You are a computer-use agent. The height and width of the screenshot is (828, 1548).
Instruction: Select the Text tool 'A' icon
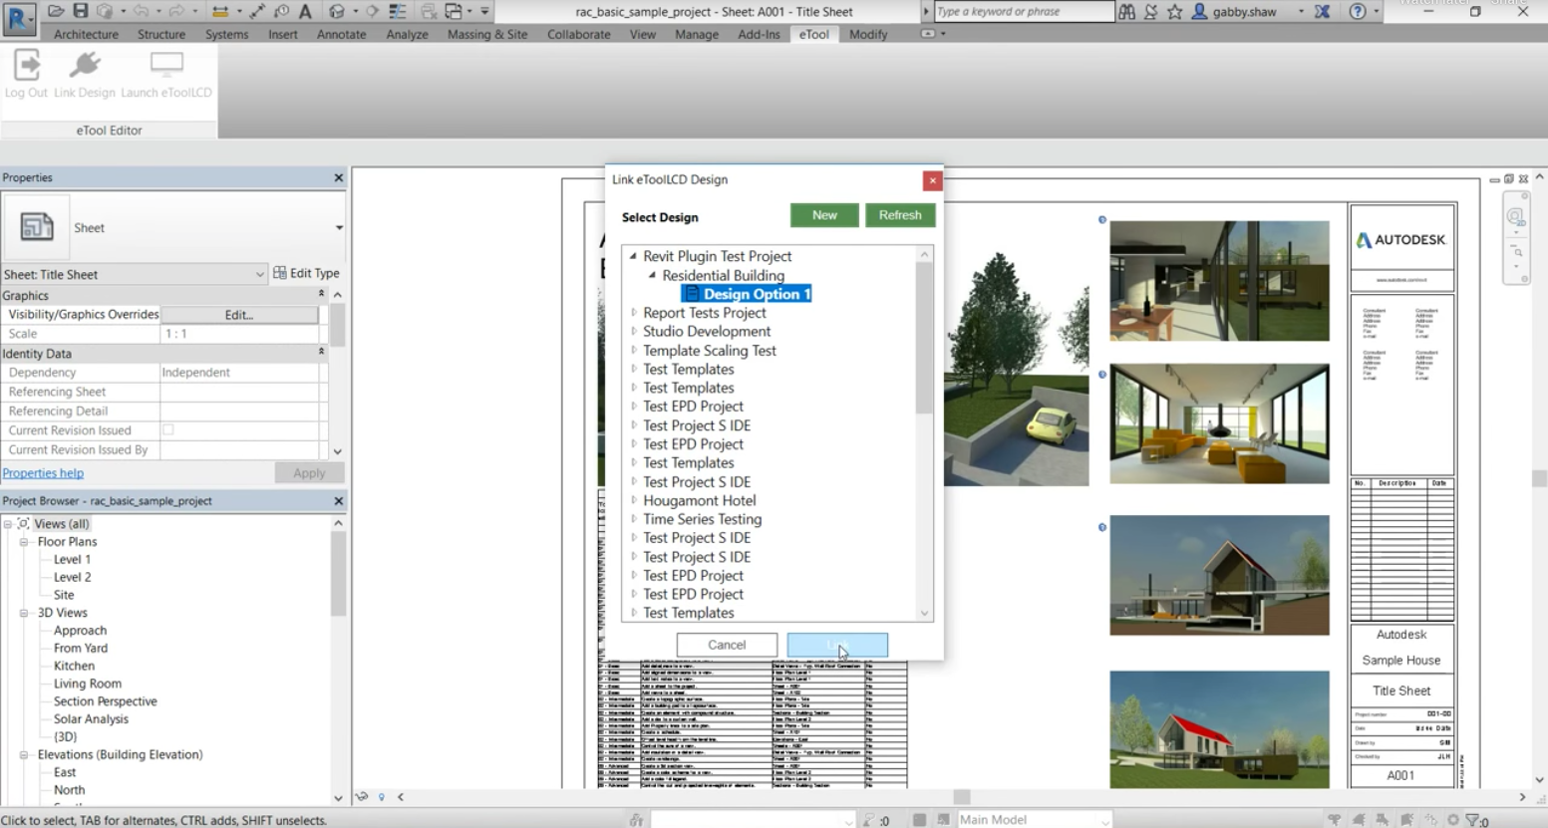tap(305, 11)
